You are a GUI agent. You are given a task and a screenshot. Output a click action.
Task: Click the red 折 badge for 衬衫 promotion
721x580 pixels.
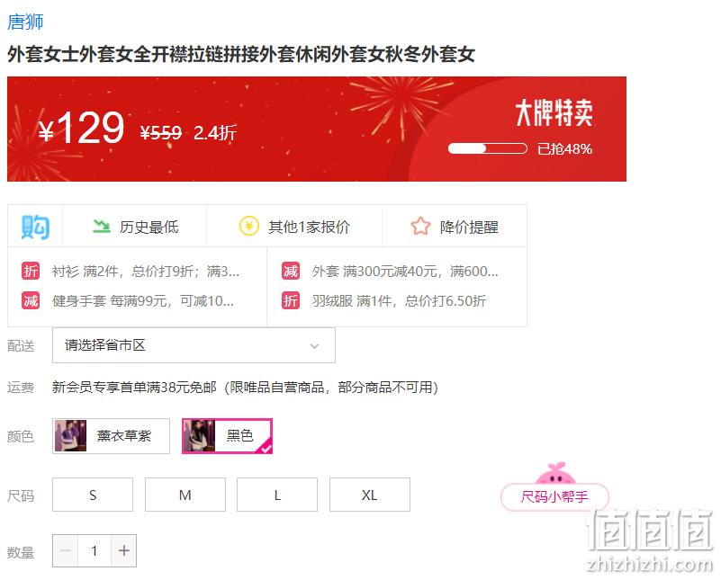[31, 271]
